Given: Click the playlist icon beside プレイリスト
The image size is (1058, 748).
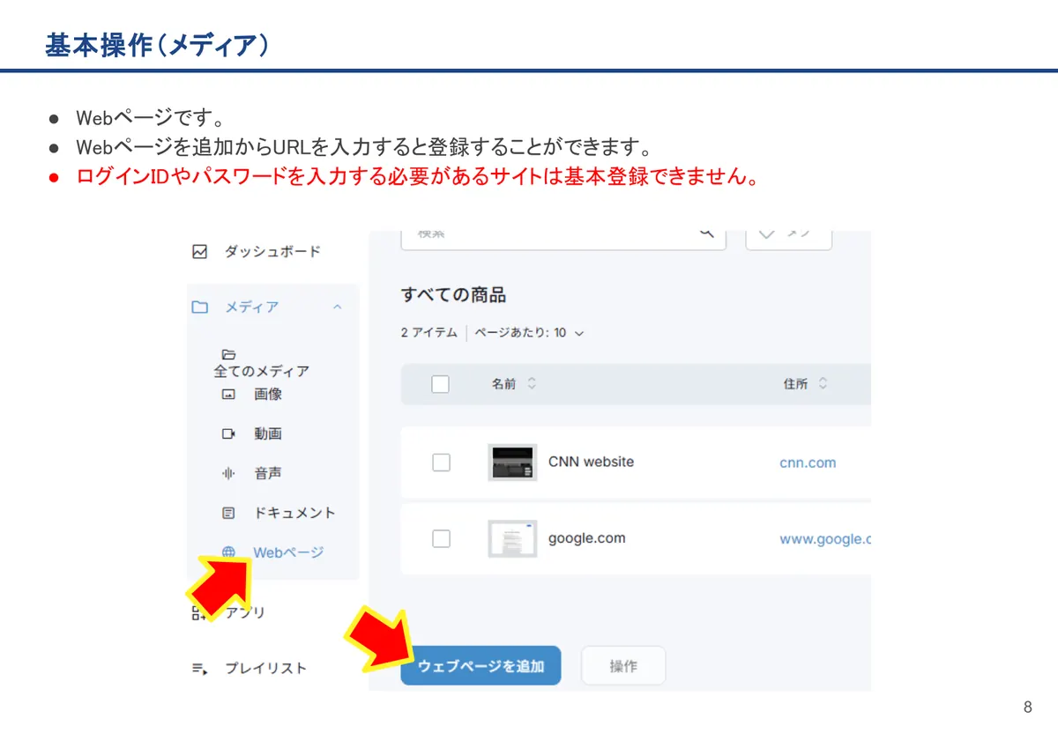Looking at the screenshot, I should (200, 669).
